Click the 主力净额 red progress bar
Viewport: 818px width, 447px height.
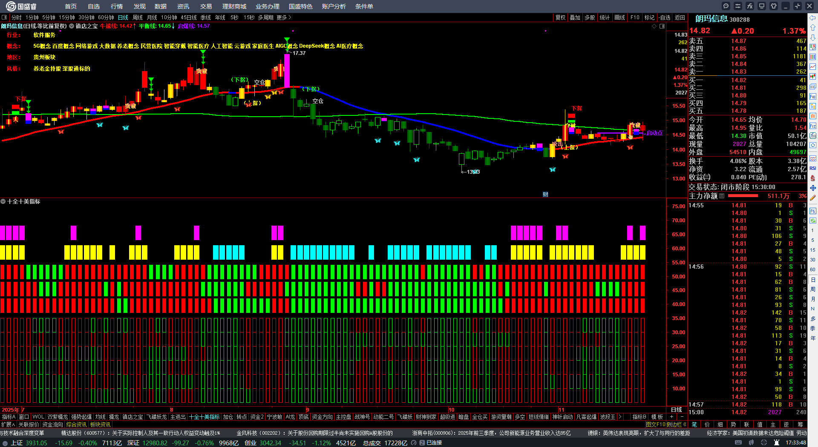pos(743,196)
